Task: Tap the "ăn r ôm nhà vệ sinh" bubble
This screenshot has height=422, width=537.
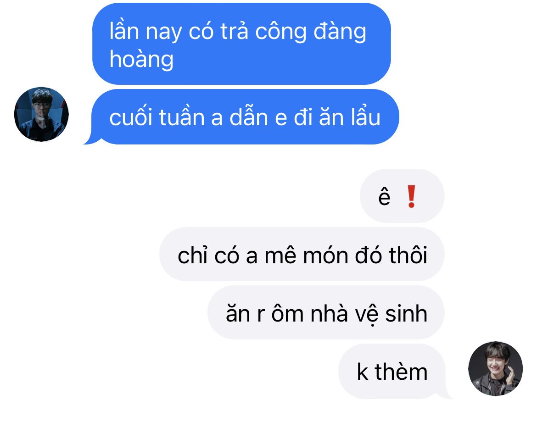Action: 326,312
